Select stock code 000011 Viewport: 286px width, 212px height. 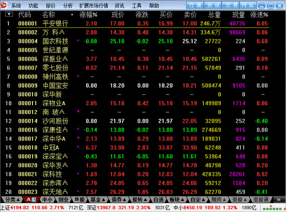tap(28, 103)
